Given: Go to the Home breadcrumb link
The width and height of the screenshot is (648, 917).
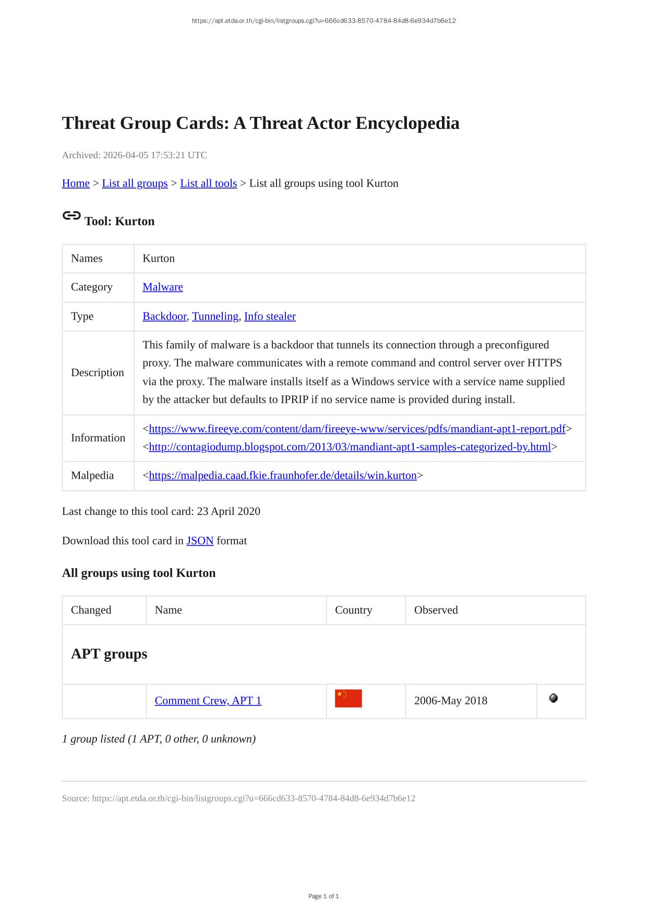Looking at the screenshot, I should (x=76, y=183).
